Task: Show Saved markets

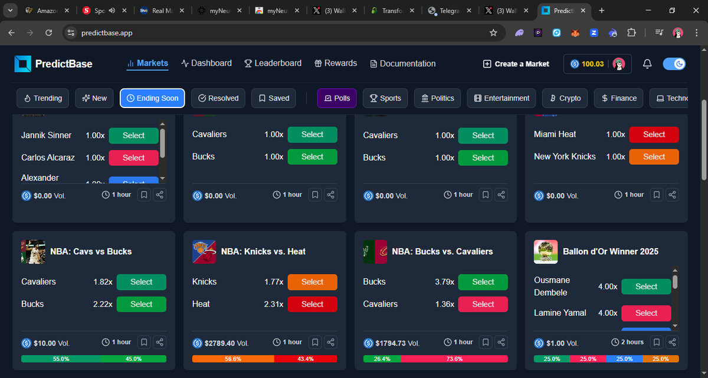Action: point(274,98)
